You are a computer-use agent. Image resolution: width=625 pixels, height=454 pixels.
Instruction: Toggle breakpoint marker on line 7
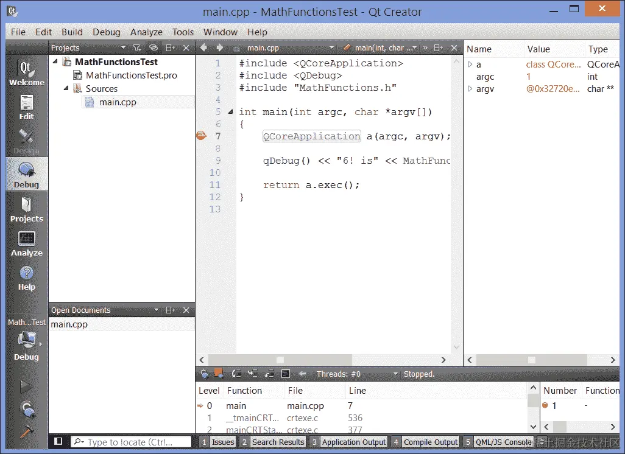(x=202, y=136)
